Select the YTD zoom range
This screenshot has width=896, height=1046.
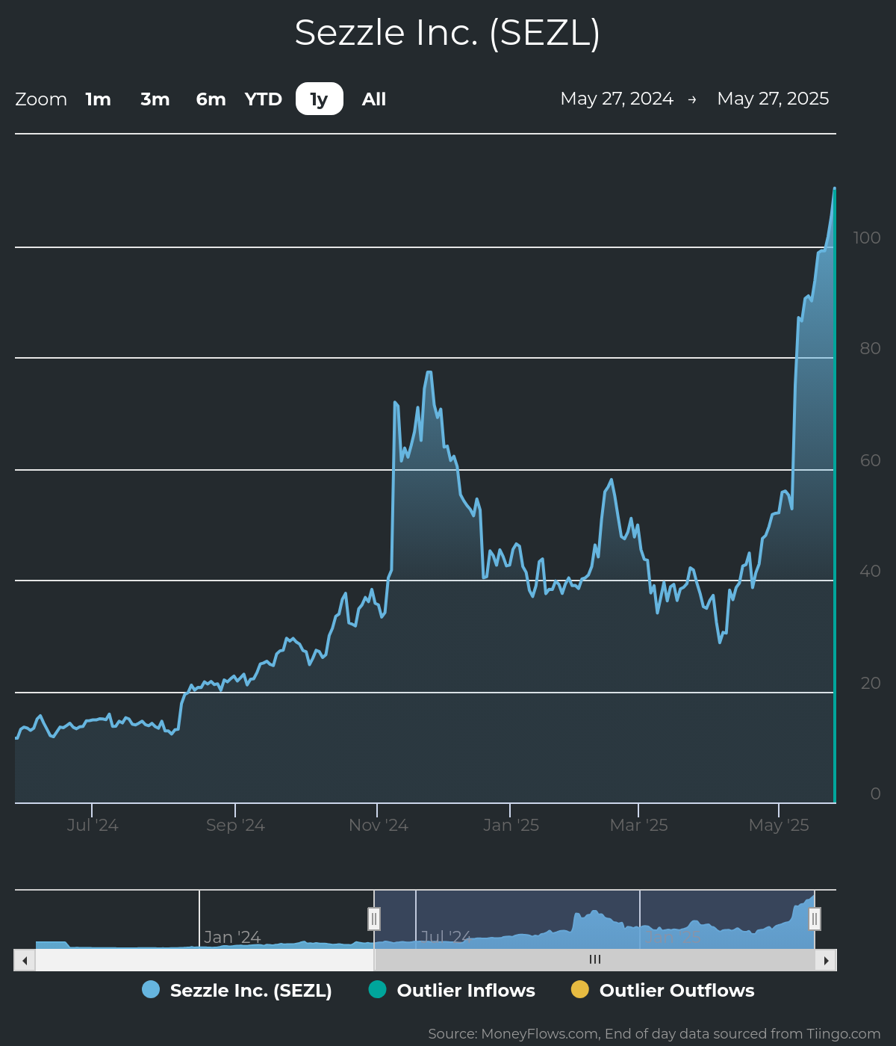pyautogui.click(x=264, y=99)
